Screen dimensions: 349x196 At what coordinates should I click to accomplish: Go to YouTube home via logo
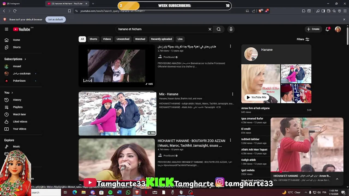22,29
